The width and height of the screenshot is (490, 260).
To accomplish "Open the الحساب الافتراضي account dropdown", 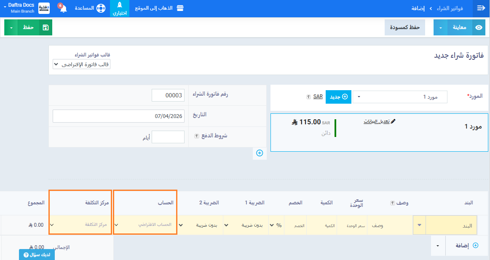I will point(145,225).
